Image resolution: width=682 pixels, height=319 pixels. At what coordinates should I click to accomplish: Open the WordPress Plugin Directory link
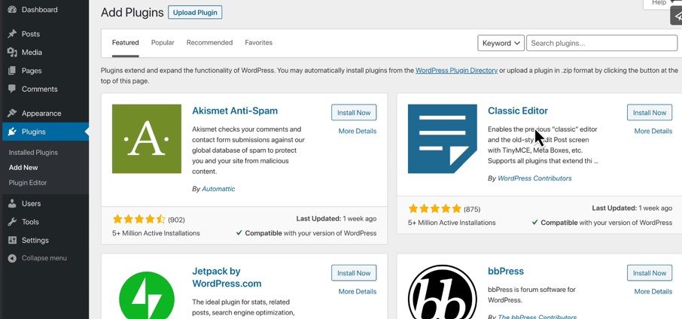click(x=456, y=70)
